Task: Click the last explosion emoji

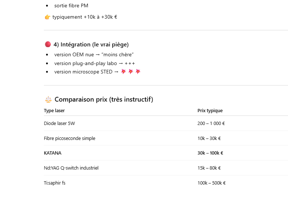Action: tap(138, 72)
